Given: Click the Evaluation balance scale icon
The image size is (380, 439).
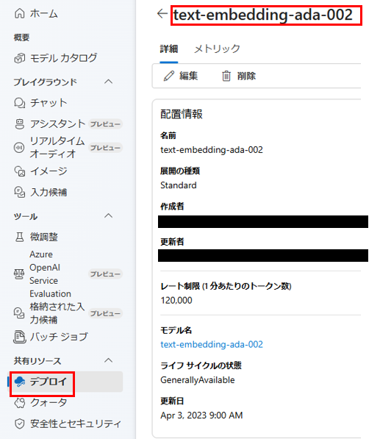Looking at the screenshot, I should 19,274.
